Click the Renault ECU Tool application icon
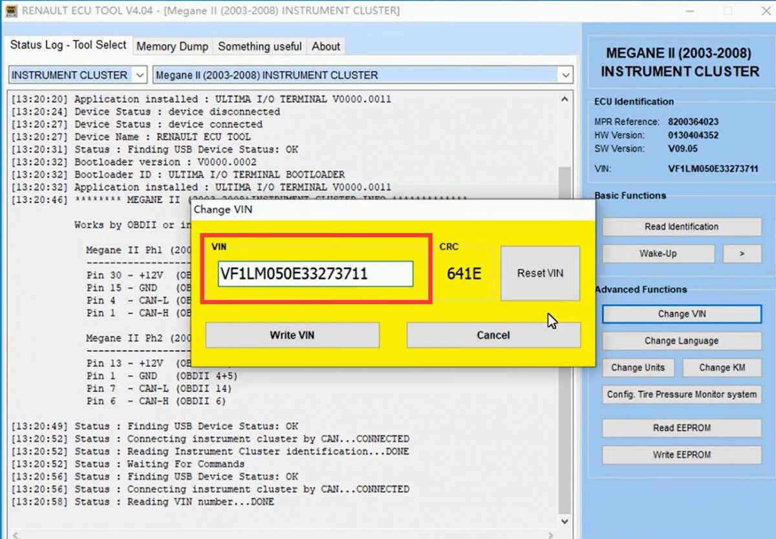Image resolution: width=776 pixels, height=539 pixels. coord(11,11)
